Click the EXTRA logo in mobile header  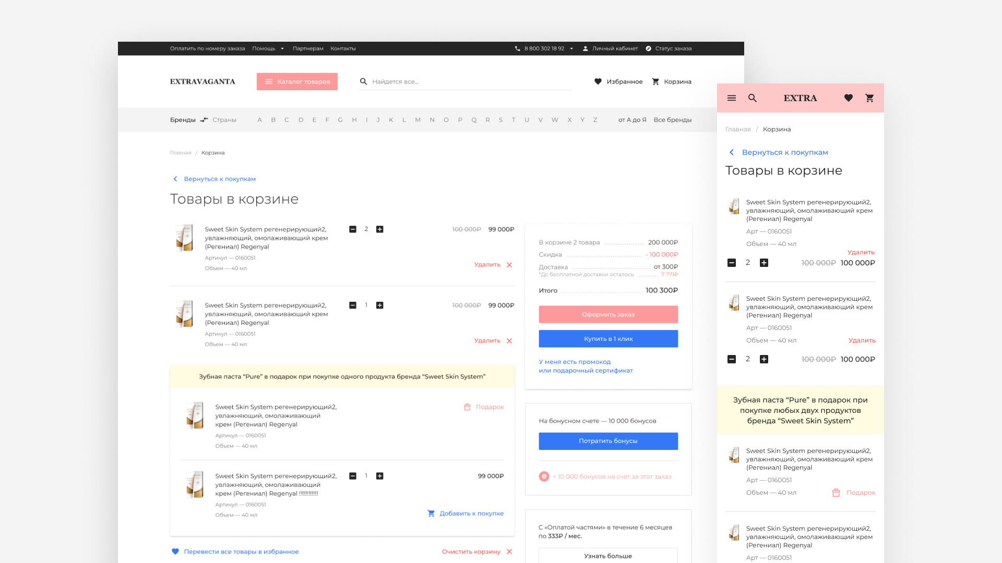coord(801,98)
